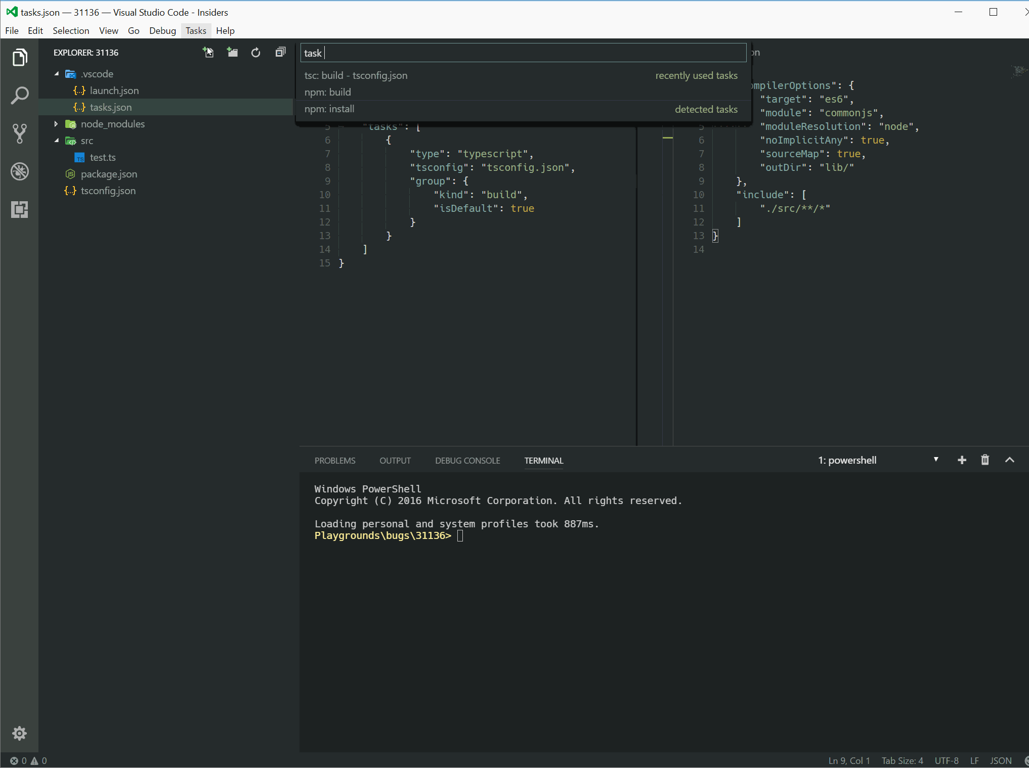The width and height of the screenshot is (1029, 768).
Task: Click the EXPLORER: 31136 header title
Action: click(x=86, y=53)
